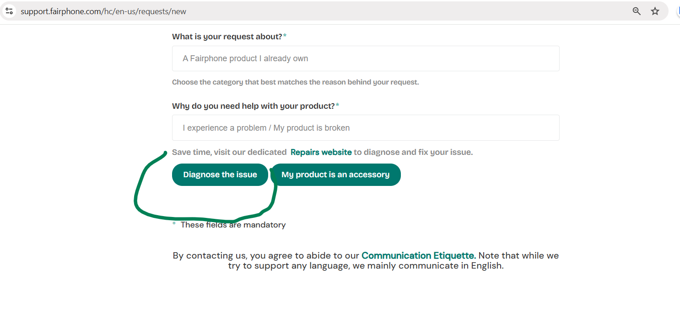Select the support.fairphone.com URL text
Screen dimensions: 680x328
pos(103,11)
